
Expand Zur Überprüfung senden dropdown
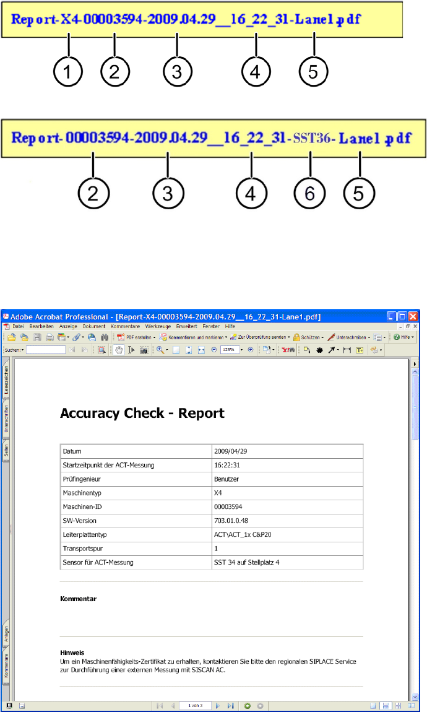[288, 337]
